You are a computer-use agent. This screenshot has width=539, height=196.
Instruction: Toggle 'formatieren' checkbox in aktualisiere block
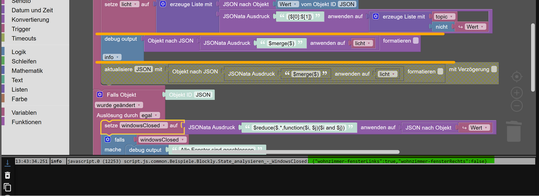click(441, 71)
